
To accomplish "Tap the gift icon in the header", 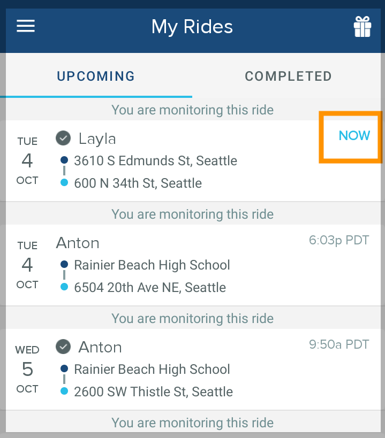I will [363, 26].
